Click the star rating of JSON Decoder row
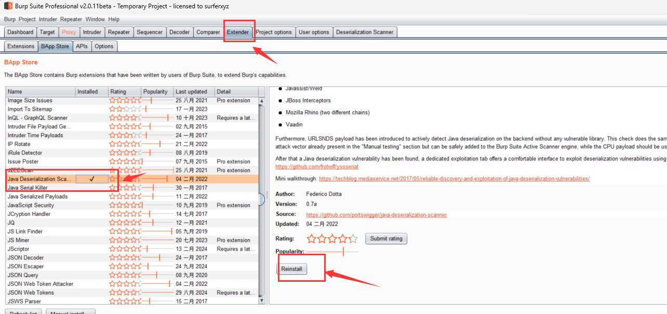This screenshot has width=667, height=314. click(125, 258)
